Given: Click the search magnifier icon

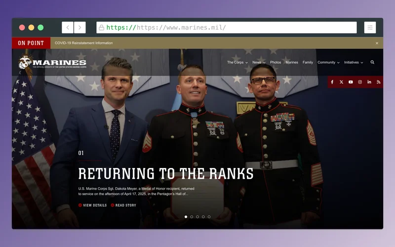Looking at the screenshot, I should [x=372, y=62].
